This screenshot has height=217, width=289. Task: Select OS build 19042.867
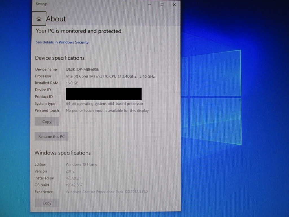(x=74, y=185)
